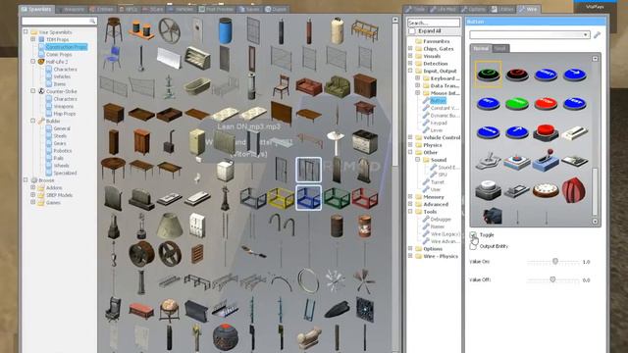Image resolution: width=628 pixels, height=353 pixels.
Task: Switch to the Entities tab
Action: (102, 9)
